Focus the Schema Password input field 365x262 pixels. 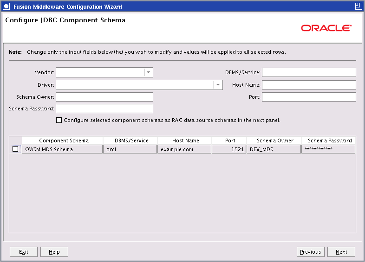104,109
